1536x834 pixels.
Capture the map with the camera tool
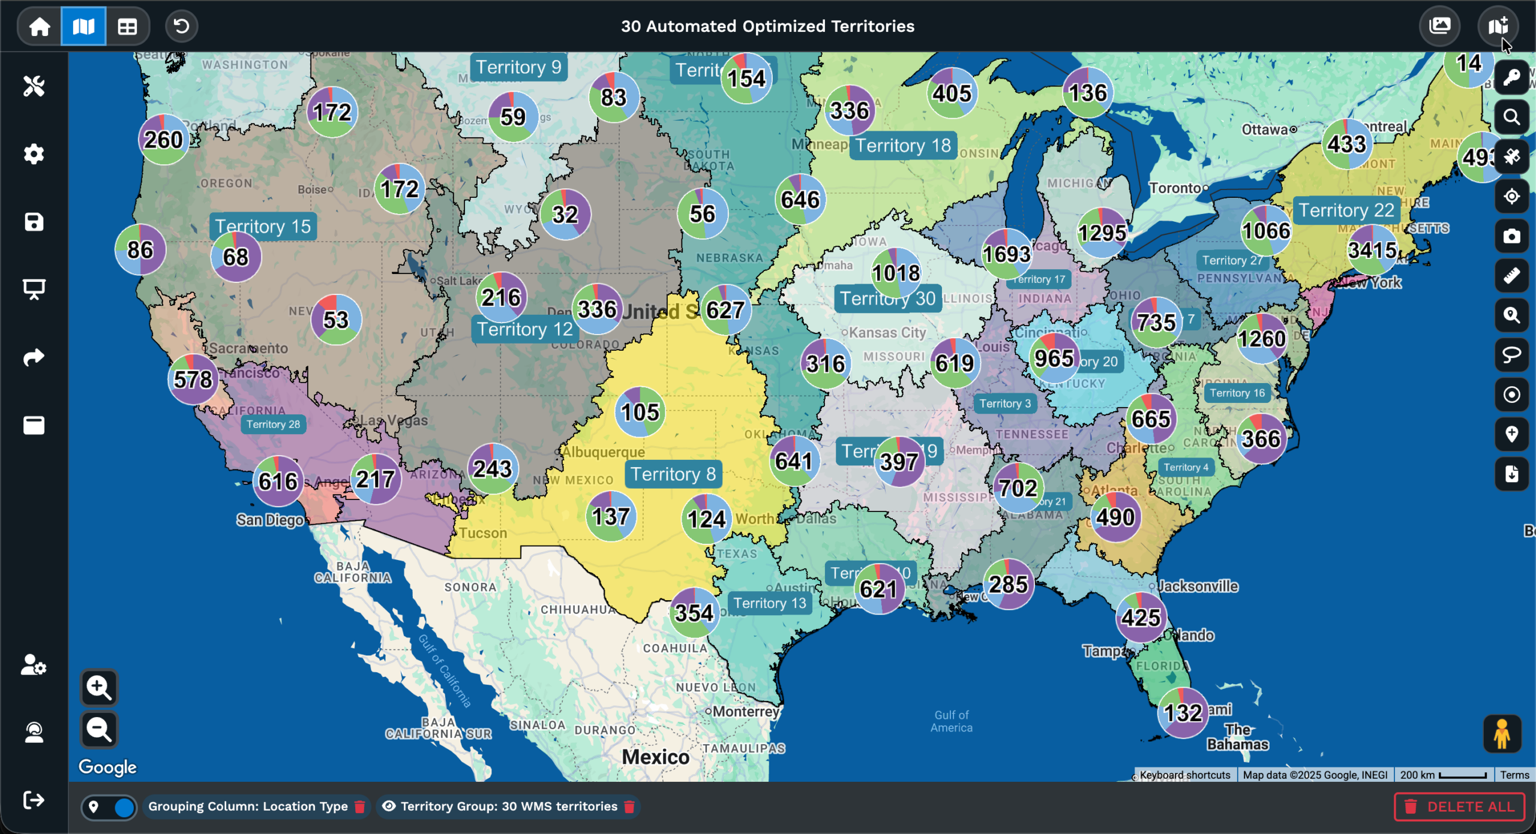click(1512, 236)
